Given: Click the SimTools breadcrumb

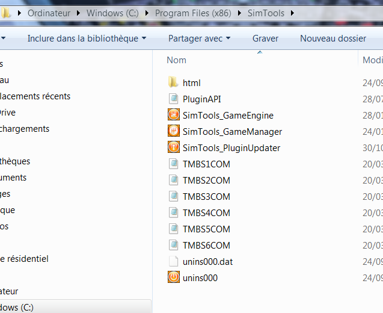Looking at the screenshot, I should 266,13.
